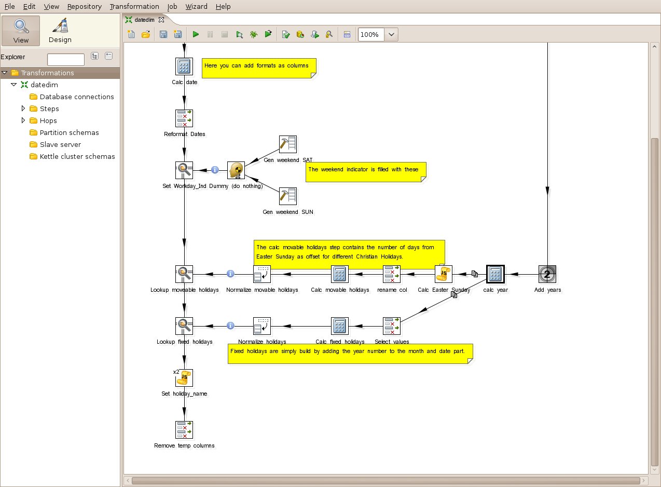Open the Wizard menu

click(196, 6)
